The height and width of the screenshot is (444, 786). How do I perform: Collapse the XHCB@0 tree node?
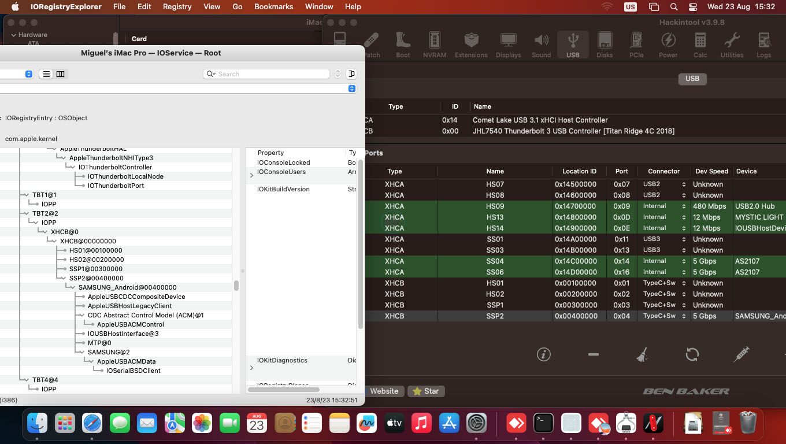(x=45, y=232)
